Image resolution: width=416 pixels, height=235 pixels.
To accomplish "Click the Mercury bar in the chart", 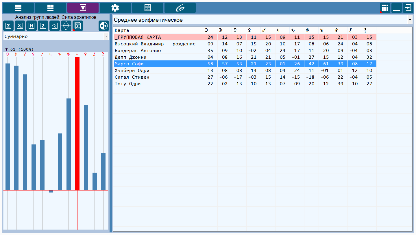I will coord(25,132).
